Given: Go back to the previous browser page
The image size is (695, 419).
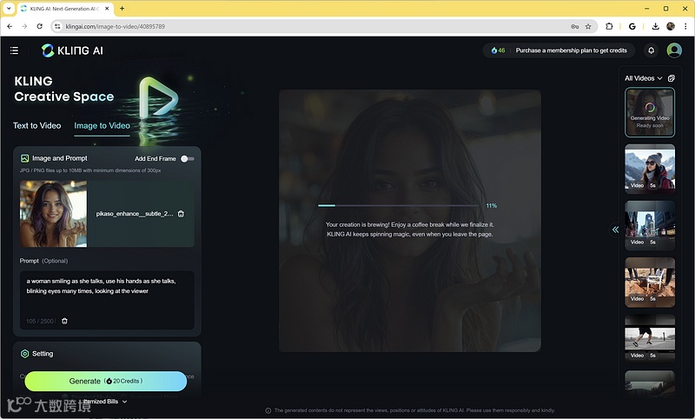Looking at the screenshot, I should [10, 27].
